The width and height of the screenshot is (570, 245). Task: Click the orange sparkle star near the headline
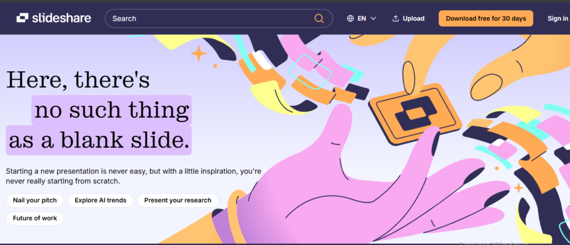[199, 54]
